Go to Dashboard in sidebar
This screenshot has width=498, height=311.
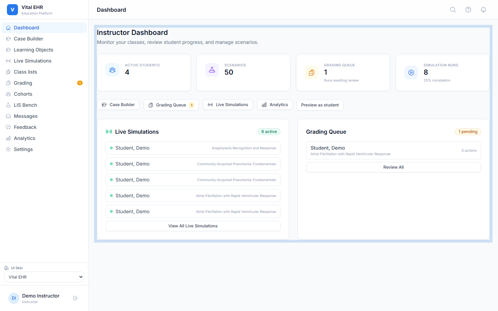point(44,28)
